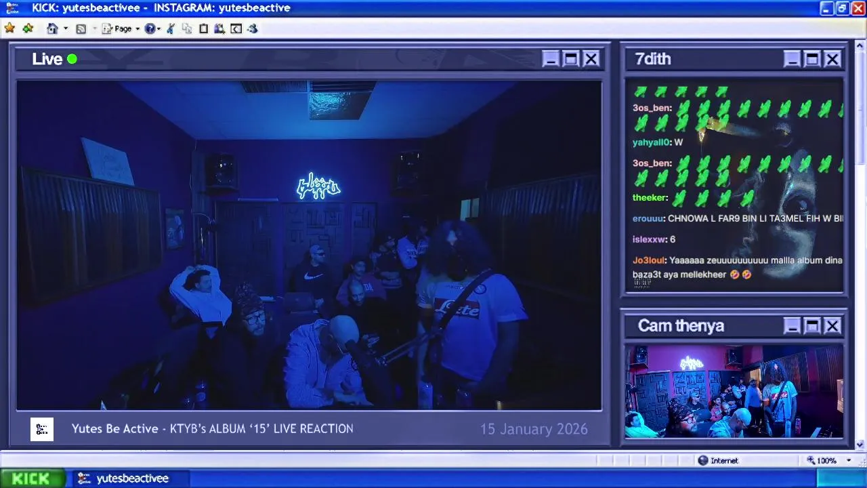The height and width of the screenshot is (488, 867).
Task: Open the Find binoculars icon
Action: (219, 28)
